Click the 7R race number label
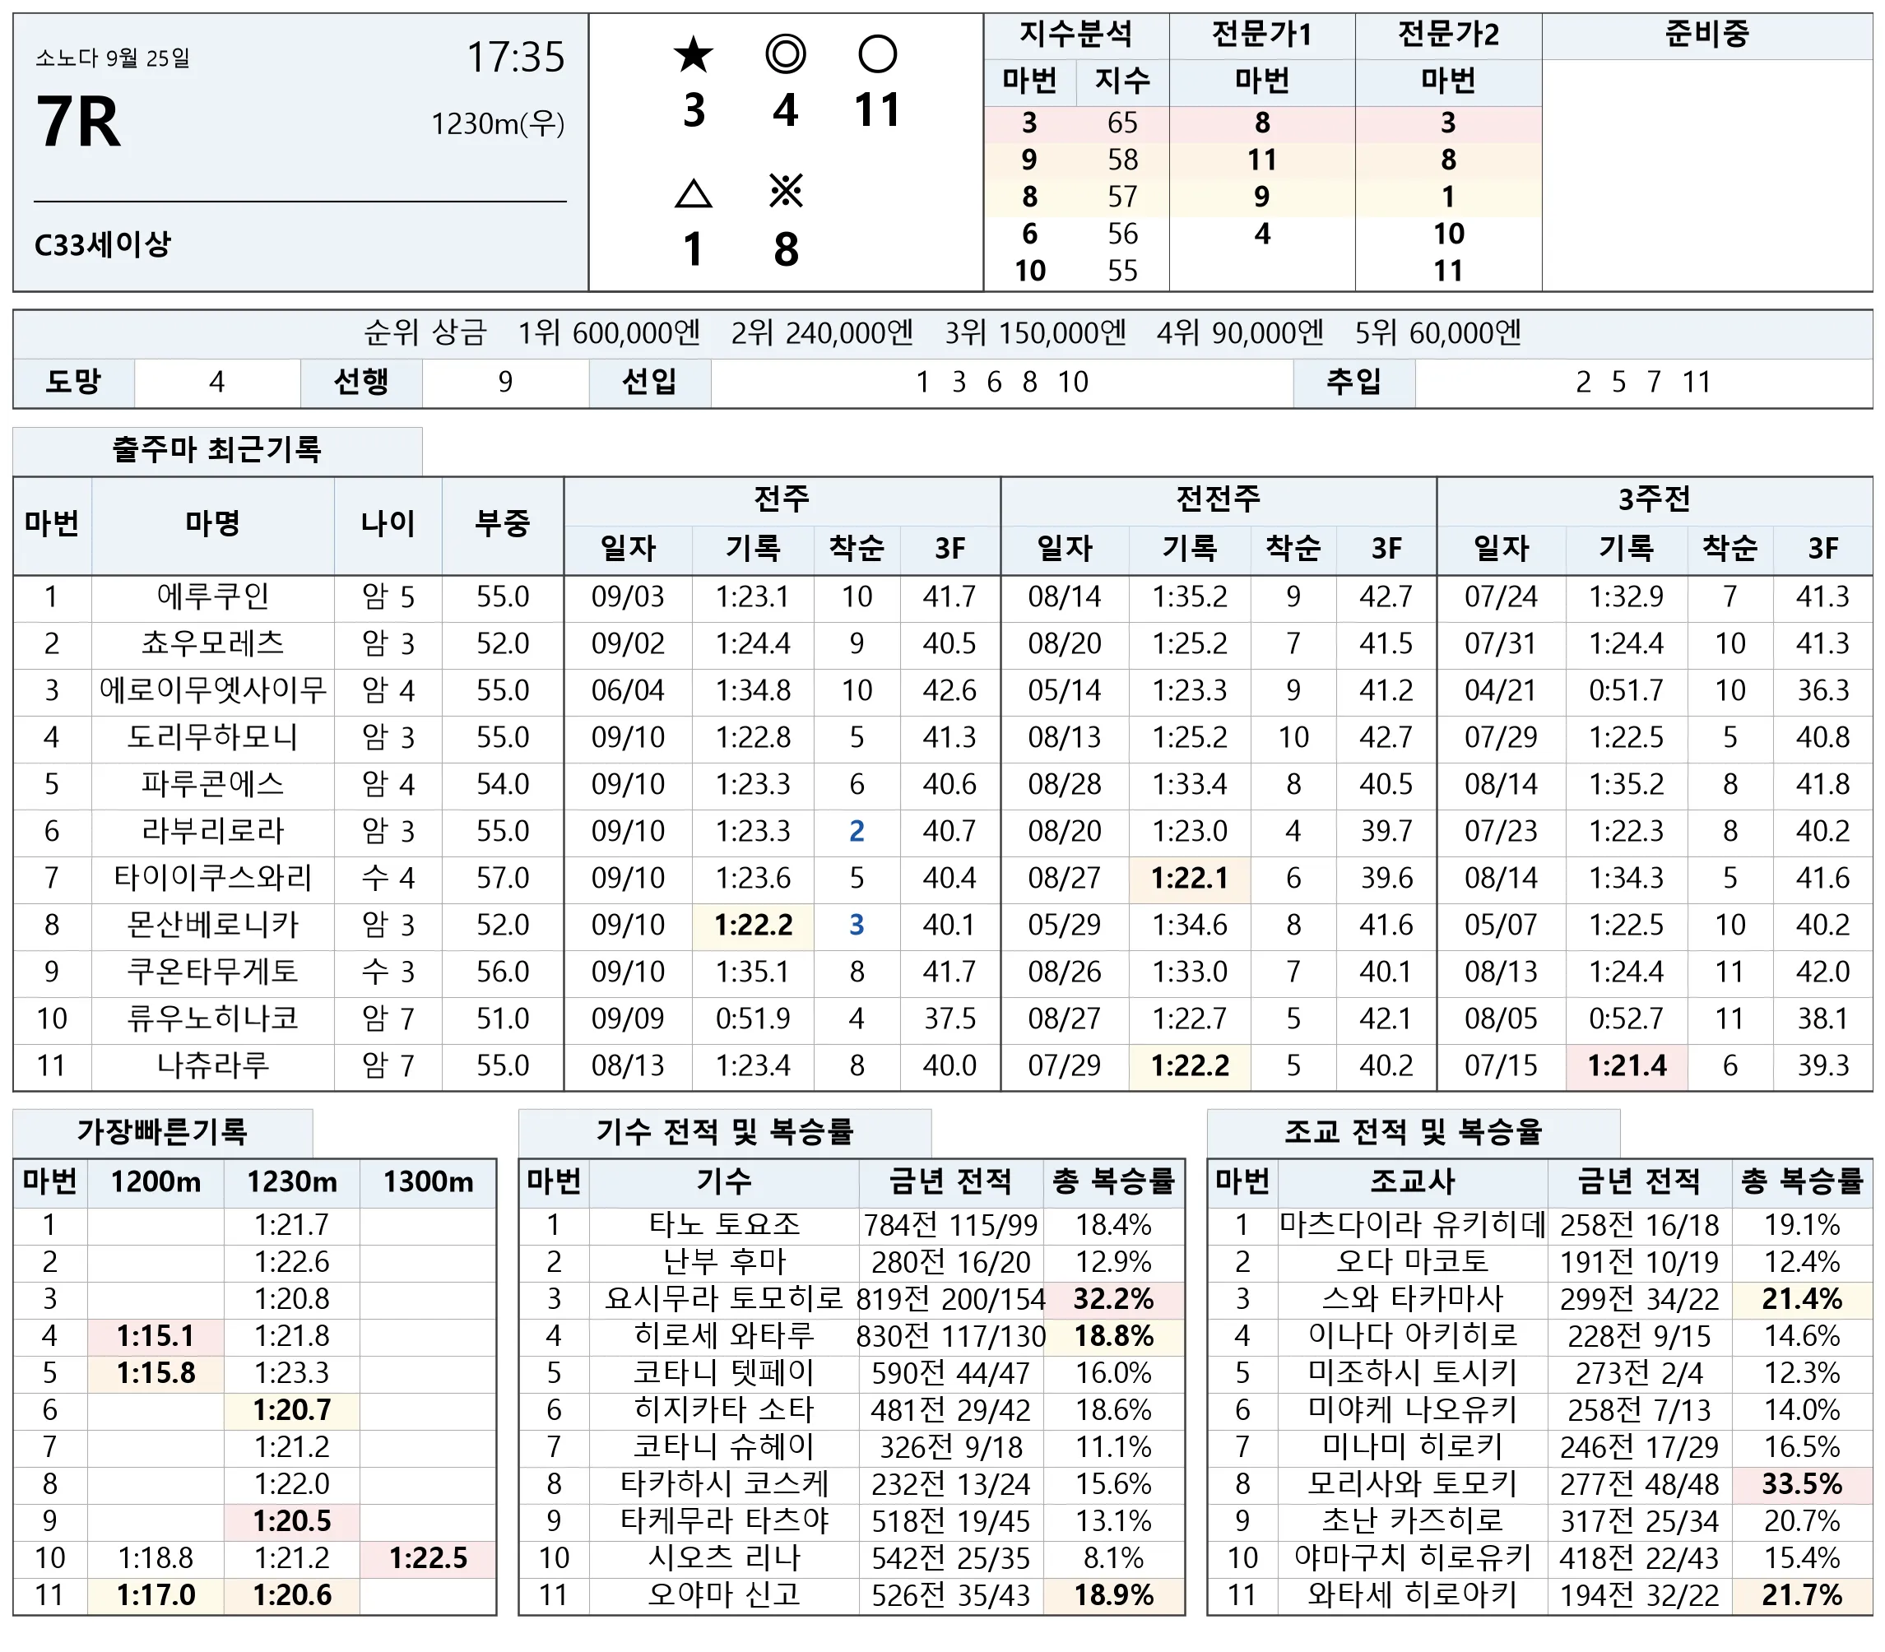 pos(78,122)
